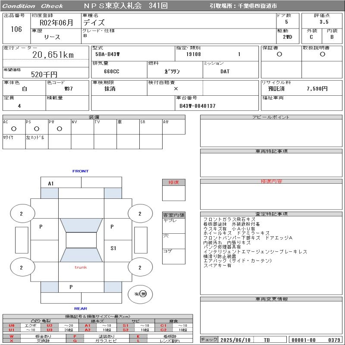Viewport: 345px width, 345px height.
Task: Select the inspection expiry value "抹消"
Action: tap(110, 89)
